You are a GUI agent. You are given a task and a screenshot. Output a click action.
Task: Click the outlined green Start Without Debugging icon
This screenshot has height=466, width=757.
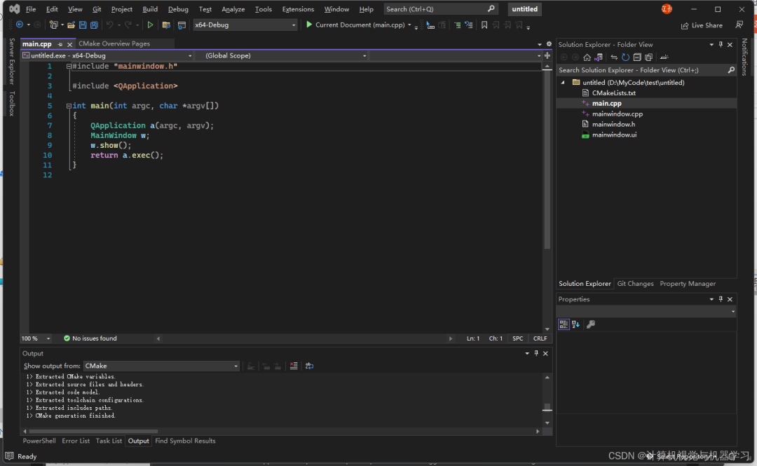coord(150,25)
